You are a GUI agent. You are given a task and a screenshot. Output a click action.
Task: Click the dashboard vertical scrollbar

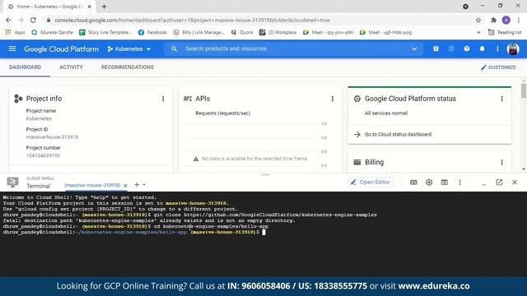524,91
